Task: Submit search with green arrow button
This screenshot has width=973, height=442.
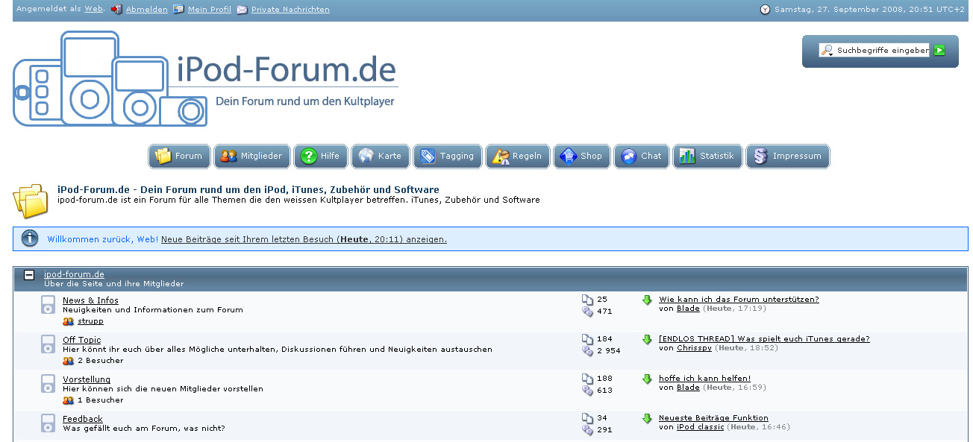Action: [x=939, y=51]
